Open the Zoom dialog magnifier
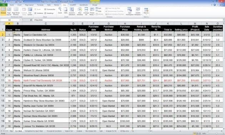The image size is (225, 135). tap(60, 11)
